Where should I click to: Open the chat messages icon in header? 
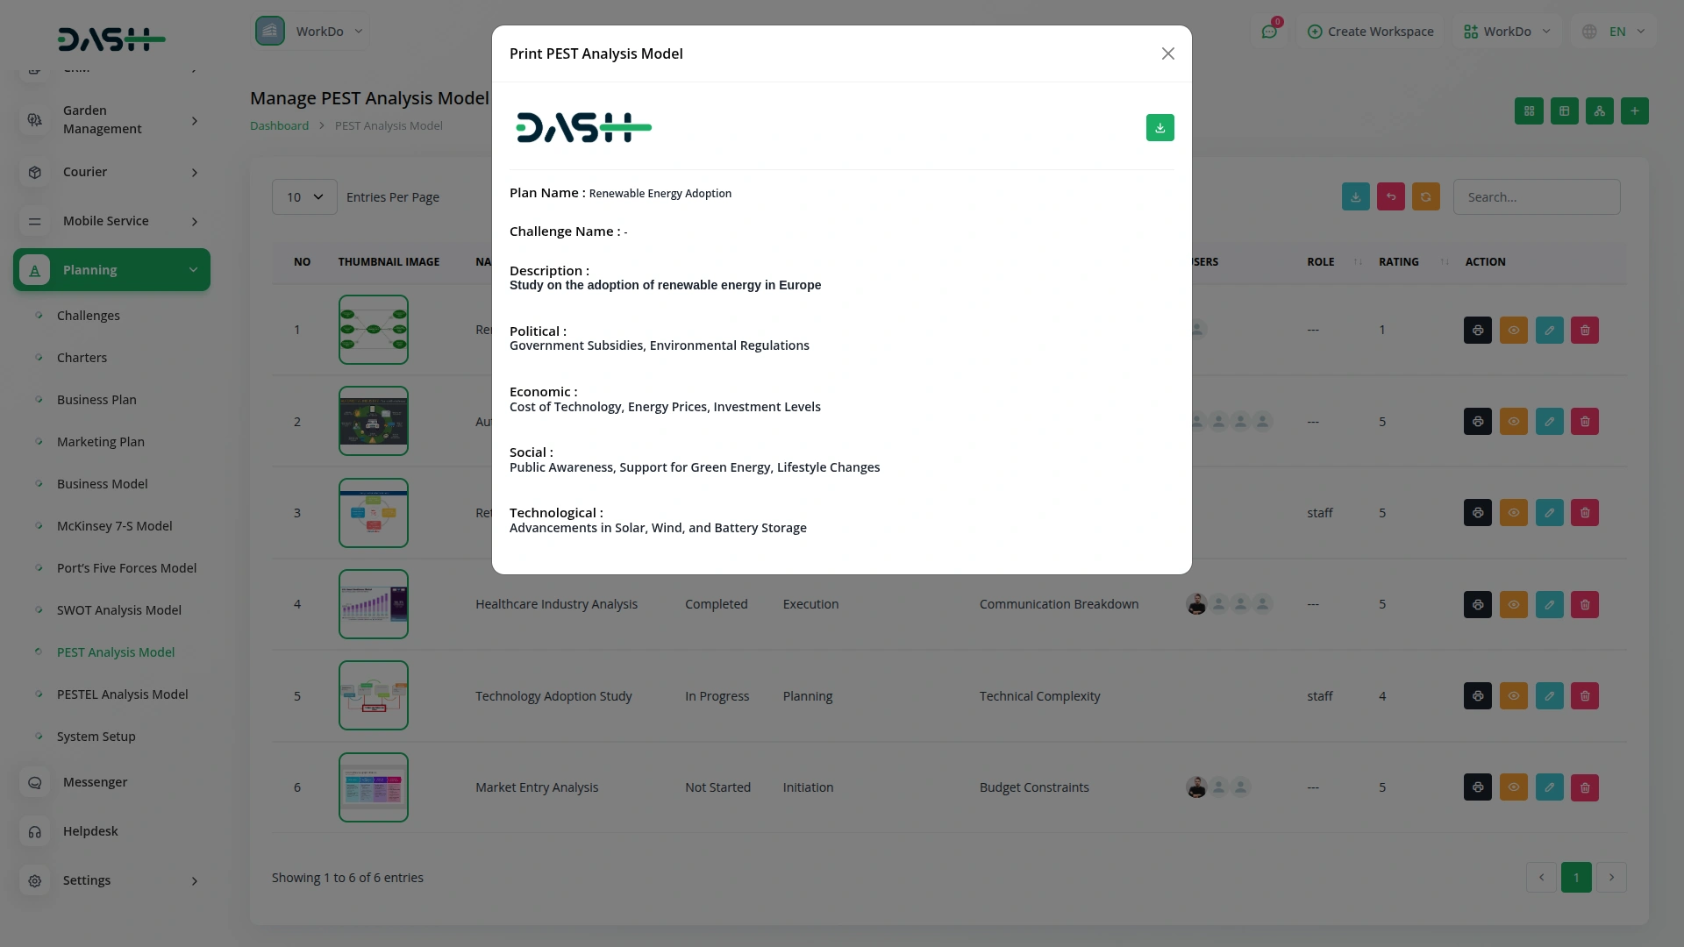(1269, 32)
